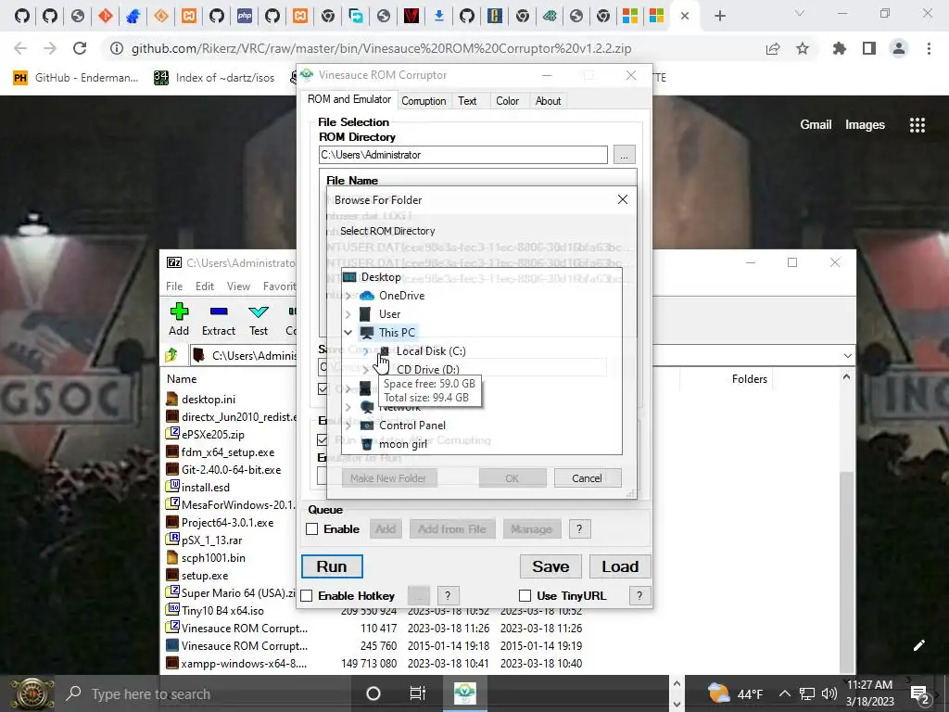Image resolution: width=949 pixels, height=712 pixels.
Task: Open the Gmail link
Action: coord(816,125)
